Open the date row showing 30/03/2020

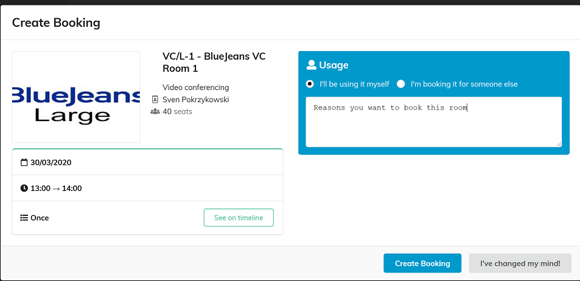pyautogui.click(x=148, y=162)
